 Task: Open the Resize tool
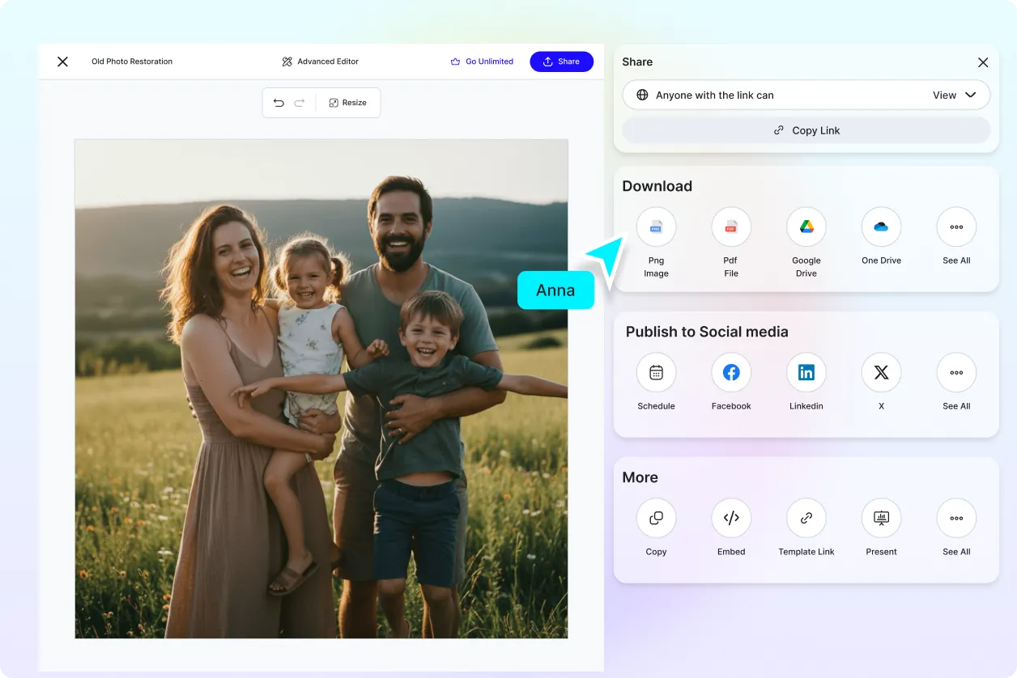click(x=348, y=103)
